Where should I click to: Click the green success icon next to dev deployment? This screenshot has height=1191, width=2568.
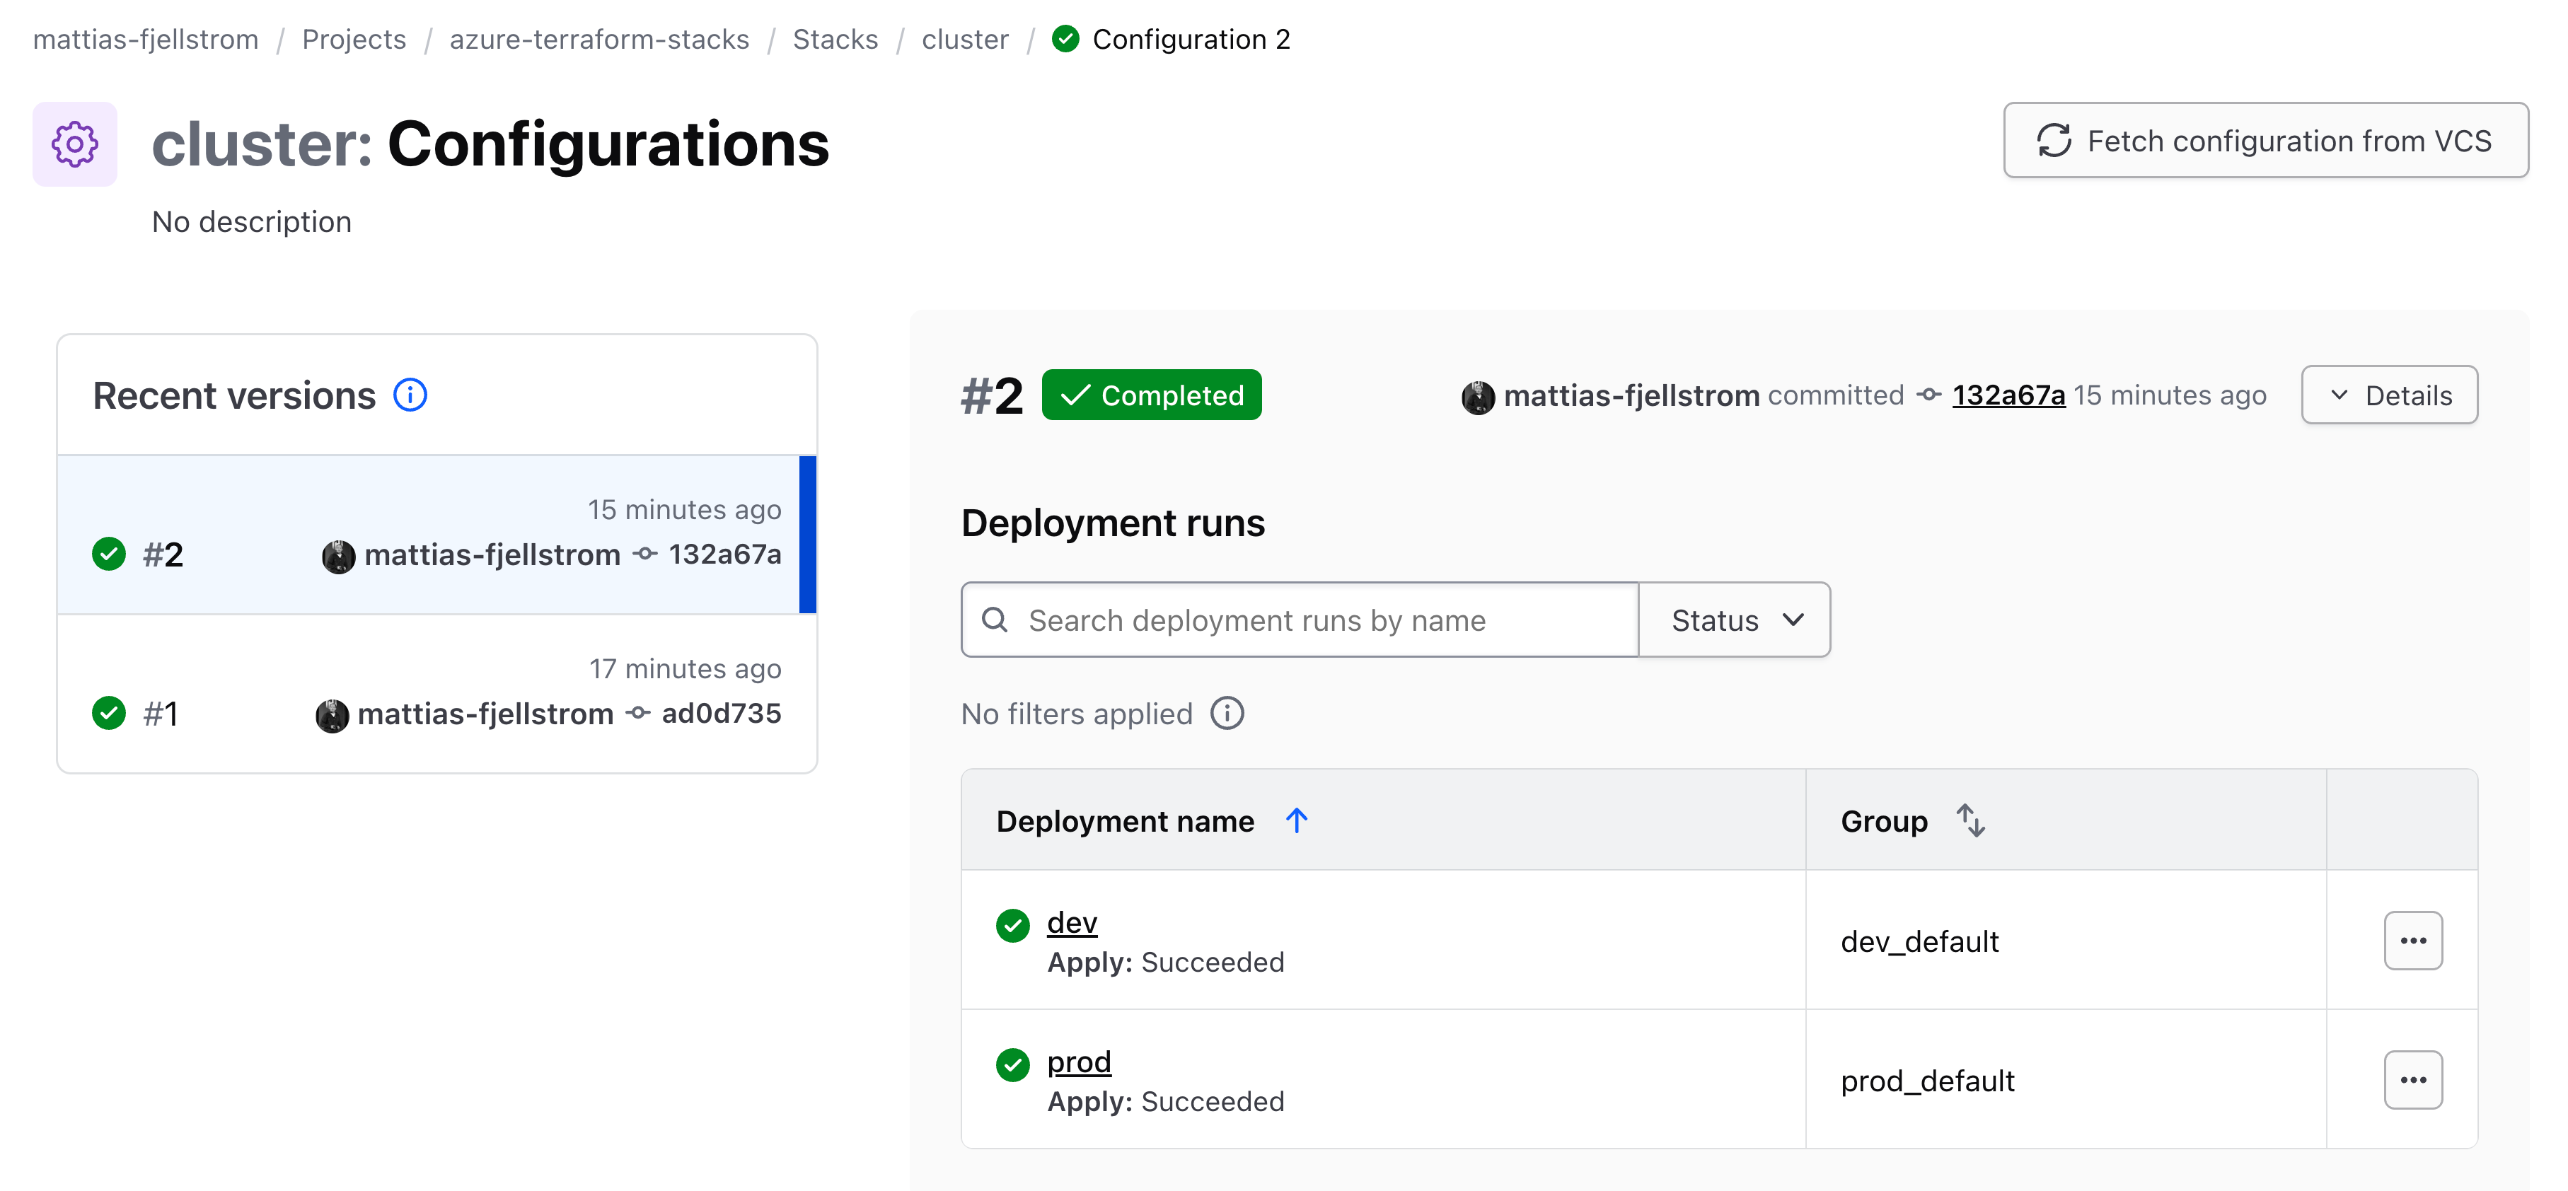click(x=1013, y=925)
